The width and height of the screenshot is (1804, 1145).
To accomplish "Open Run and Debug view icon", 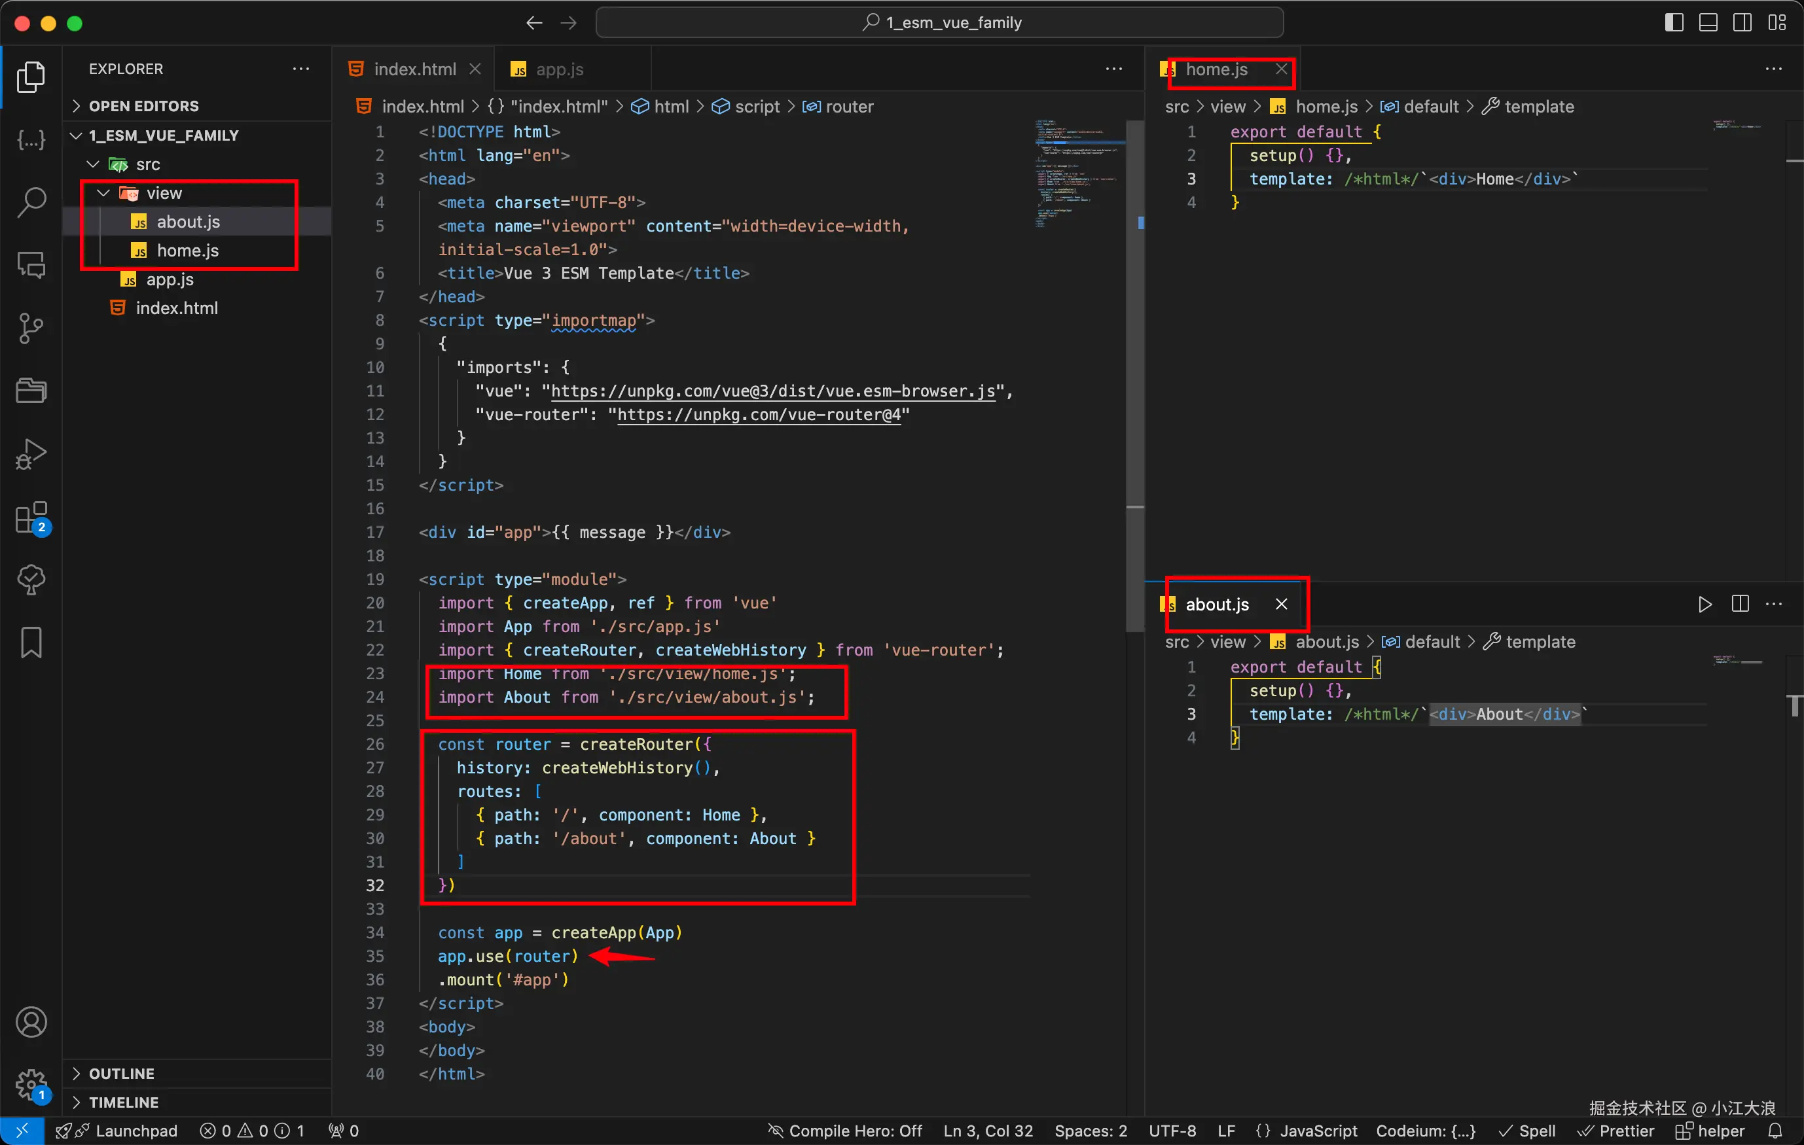I will pyautogui.click(x=31, y=454).
